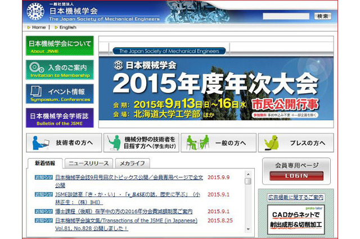Open プレスの方へ section
The image size is (360, 239).
(296, 143)
